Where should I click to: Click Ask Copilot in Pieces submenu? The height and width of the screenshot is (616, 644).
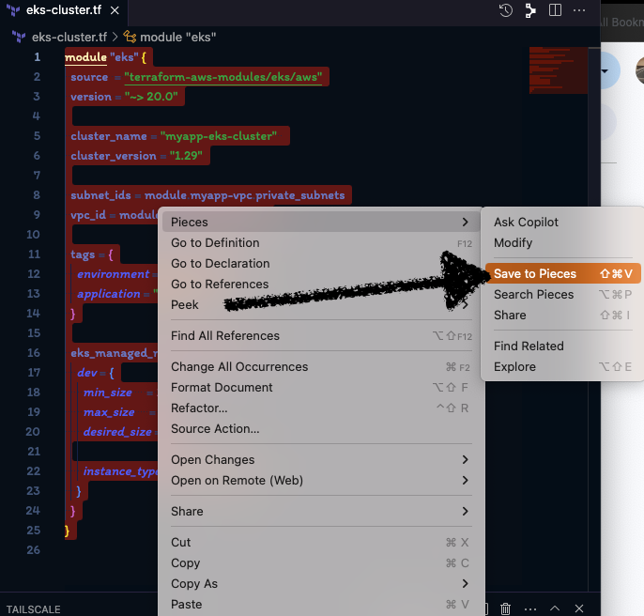pos(563,222)
